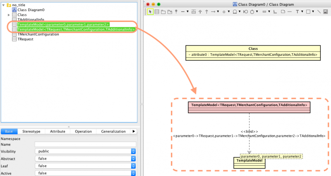
Task: Select the Note tool
Action: [x=283, y=12]
